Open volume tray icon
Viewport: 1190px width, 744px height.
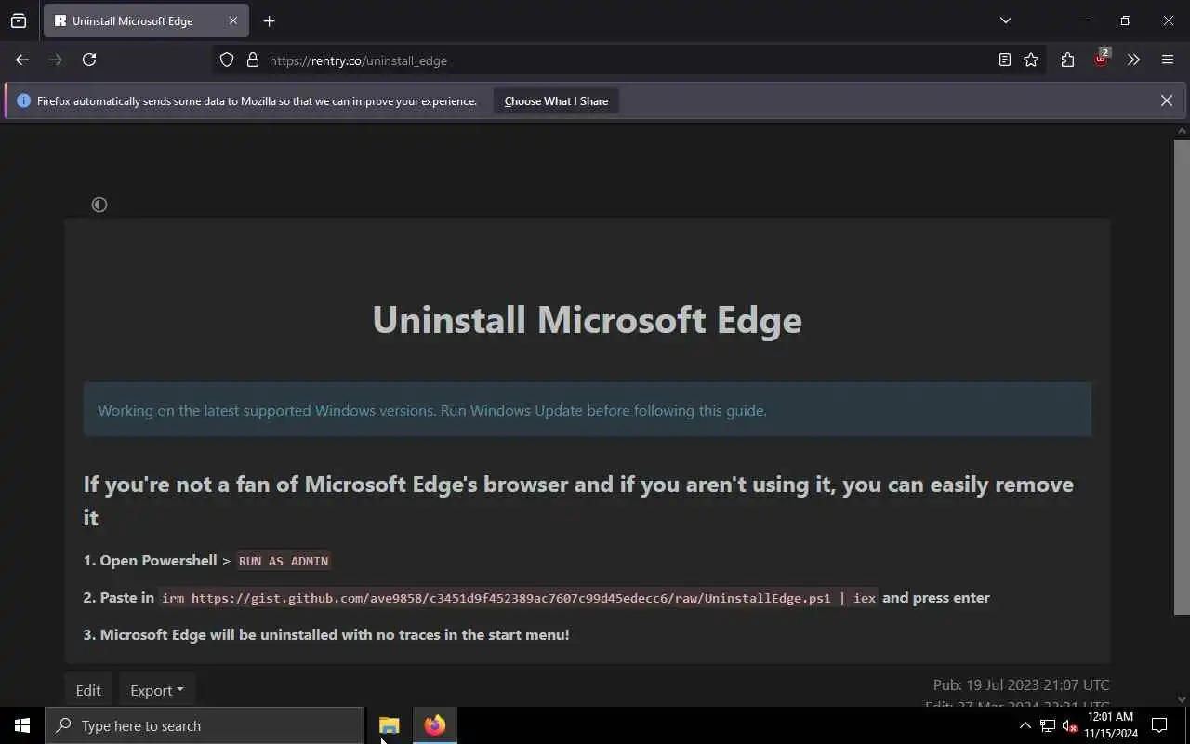[1069, 725]
